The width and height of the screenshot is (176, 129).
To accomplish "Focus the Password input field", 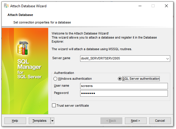I will point(124,93).
